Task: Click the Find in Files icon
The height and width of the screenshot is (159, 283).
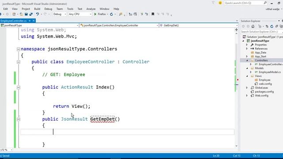Action: click(x=121, y=14)
